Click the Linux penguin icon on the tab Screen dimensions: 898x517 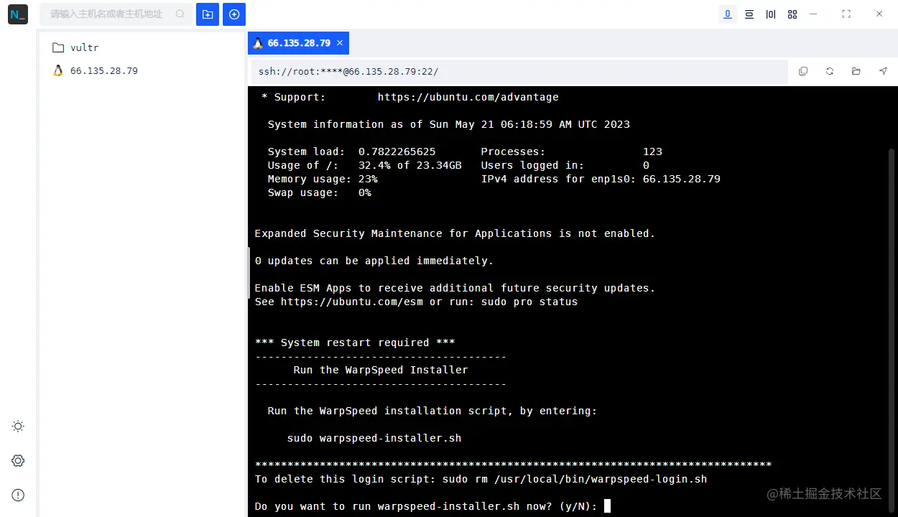(258, 43)
